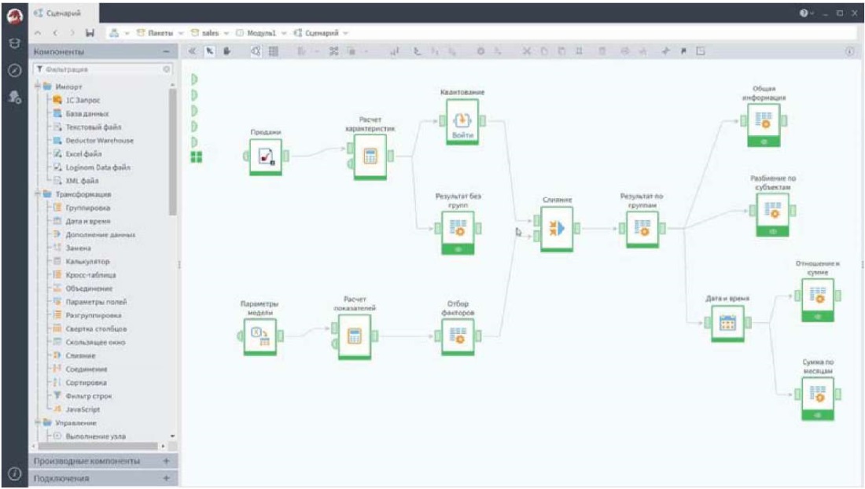Viewport: 865px width, 489px height.
Task: Click the eye bar under Результат без групп
Action: [x=458, y=250]
